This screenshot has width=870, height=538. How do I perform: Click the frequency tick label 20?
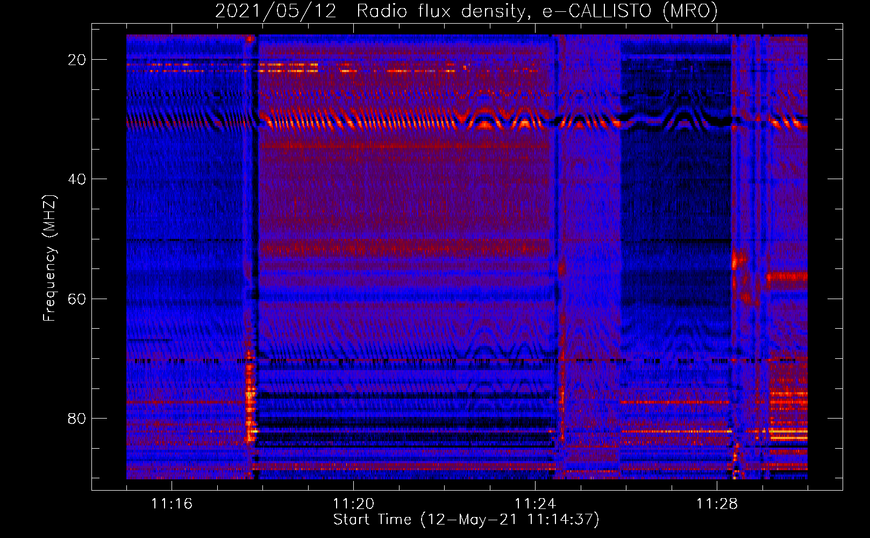(77, 60)
